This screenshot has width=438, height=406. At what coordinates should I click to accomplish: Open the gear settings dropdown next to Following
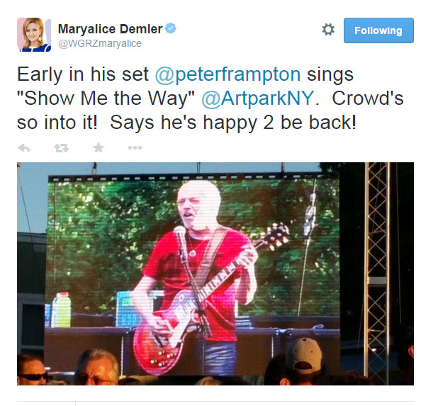[x=328, y=30]
